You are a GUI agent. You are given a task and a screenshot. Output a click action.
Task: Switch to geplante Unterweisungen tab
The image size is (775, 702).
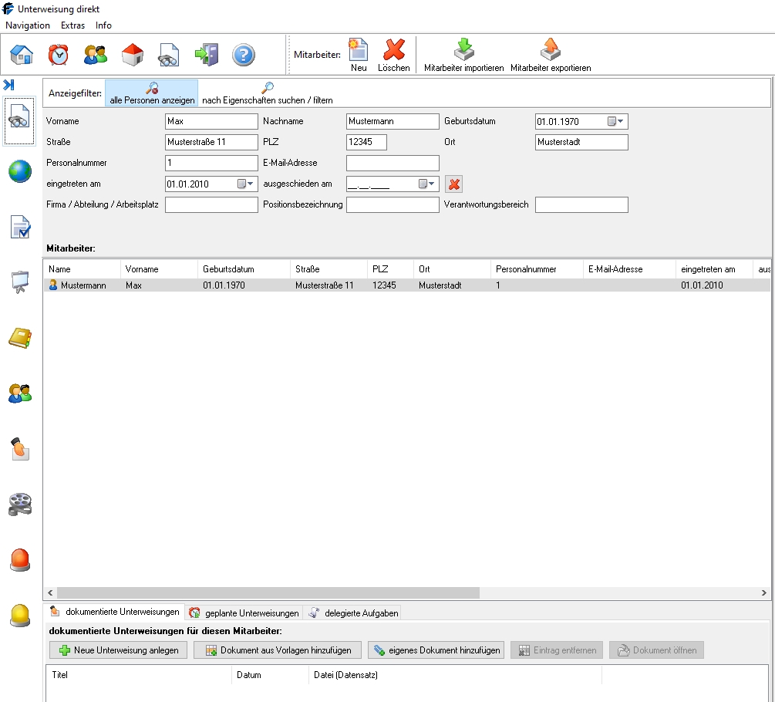244,613
